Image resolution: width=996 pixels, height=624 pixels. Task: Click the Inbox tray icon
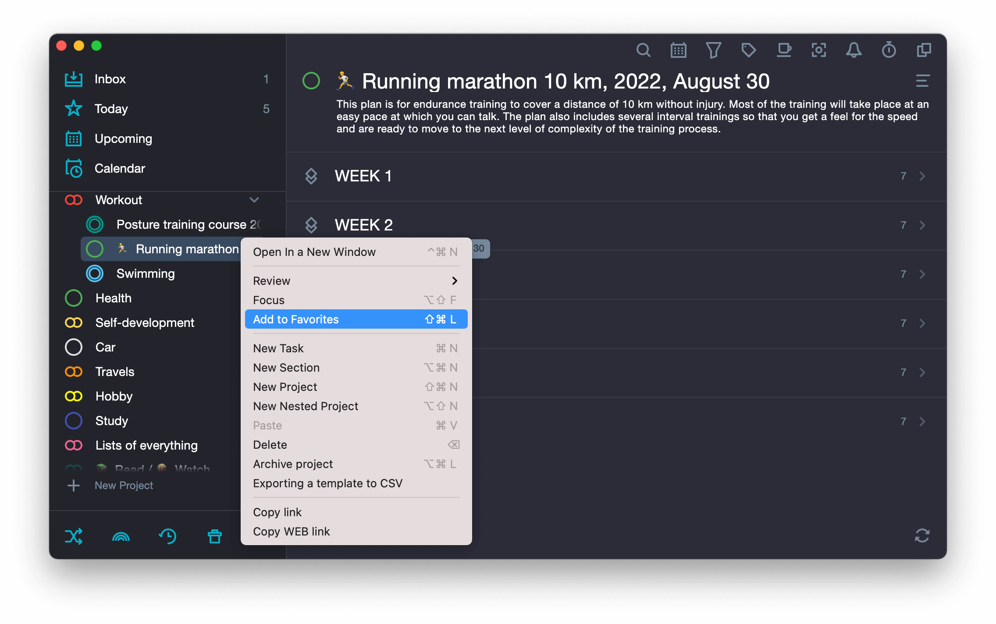[x=74, y=79]
